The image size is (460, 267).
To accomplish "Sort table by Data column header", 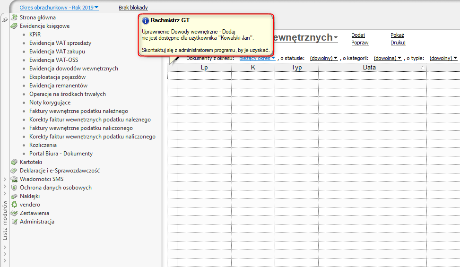I will (372, 67).
